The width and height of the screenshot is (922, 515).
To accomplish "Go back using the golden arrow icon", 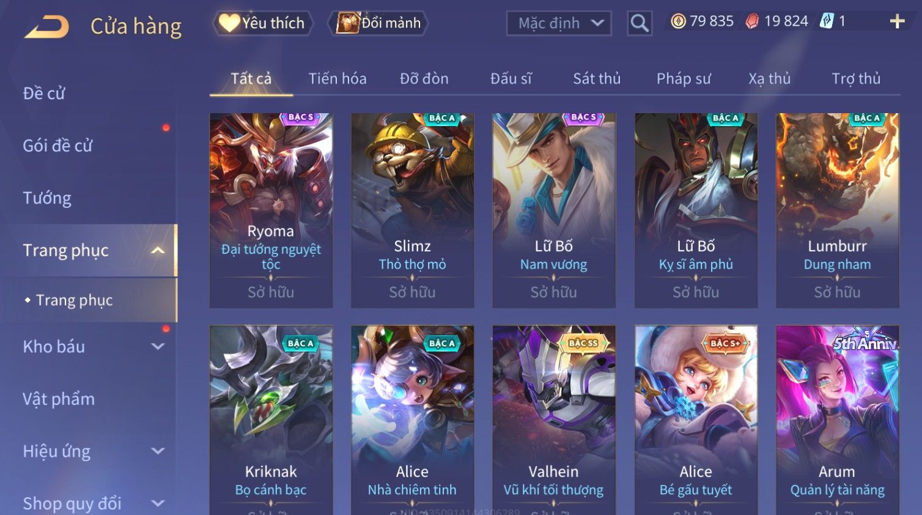I will (x=46, y=27).
